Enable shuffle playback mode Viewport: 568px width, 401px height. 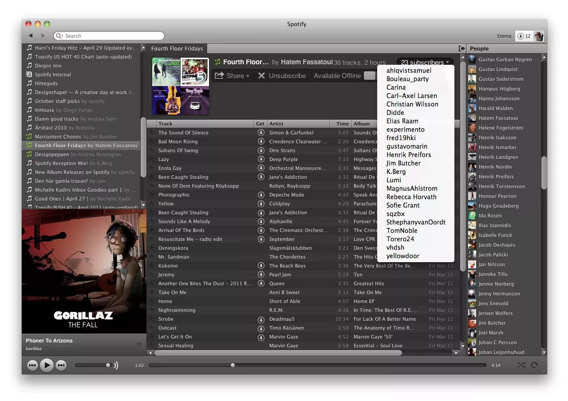[521, 365]
